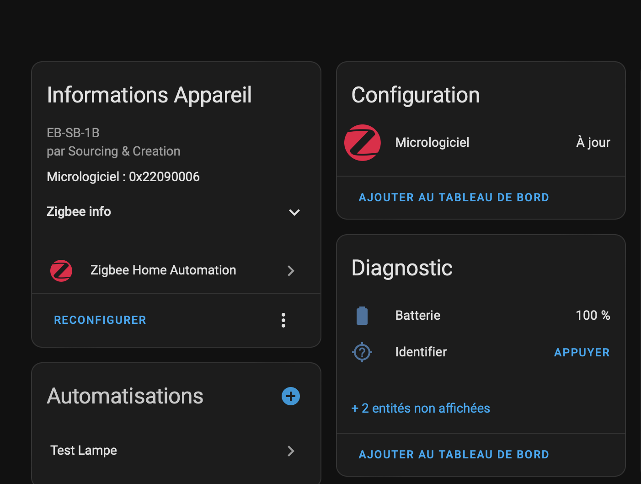
Task: Open the Micrologiciel firmware entity row
Action: pyautogui.click(x=481, y=143)
